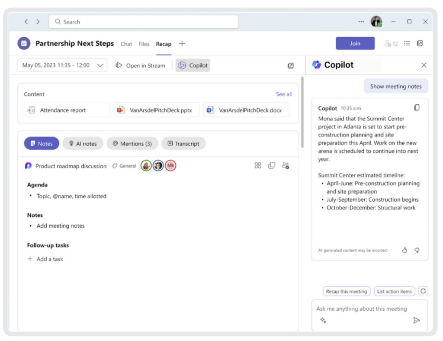Open the Attendance report
The width and height of the screenshot is (443, 341).
(x=67, y=110)
